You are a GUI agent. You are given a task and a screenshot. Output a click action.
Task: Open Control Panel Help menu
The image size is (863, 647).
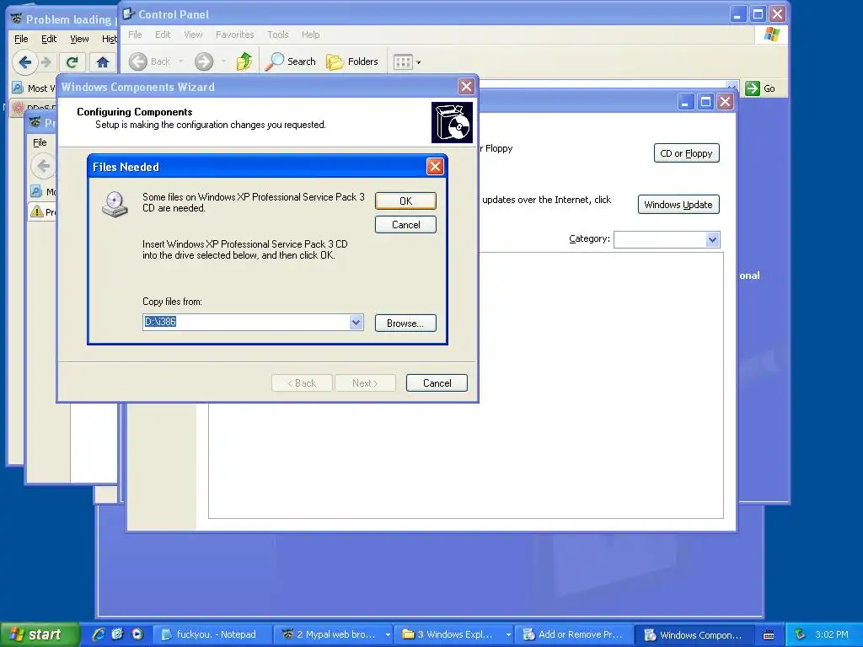pyautogui.click(x=310, y=35)
